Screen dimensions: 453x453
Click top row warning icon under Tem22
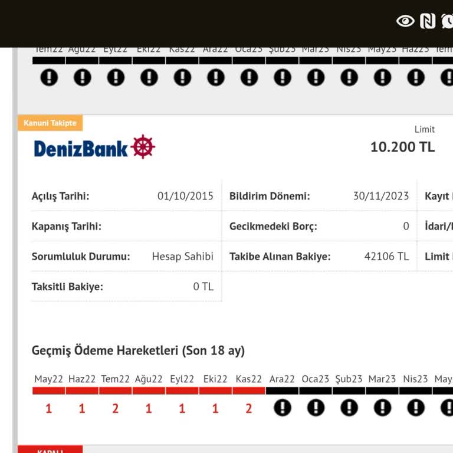click(49, 77)
